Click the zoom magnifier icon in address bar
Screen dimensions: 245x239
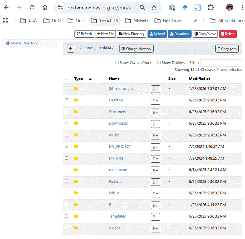point(143,8)
